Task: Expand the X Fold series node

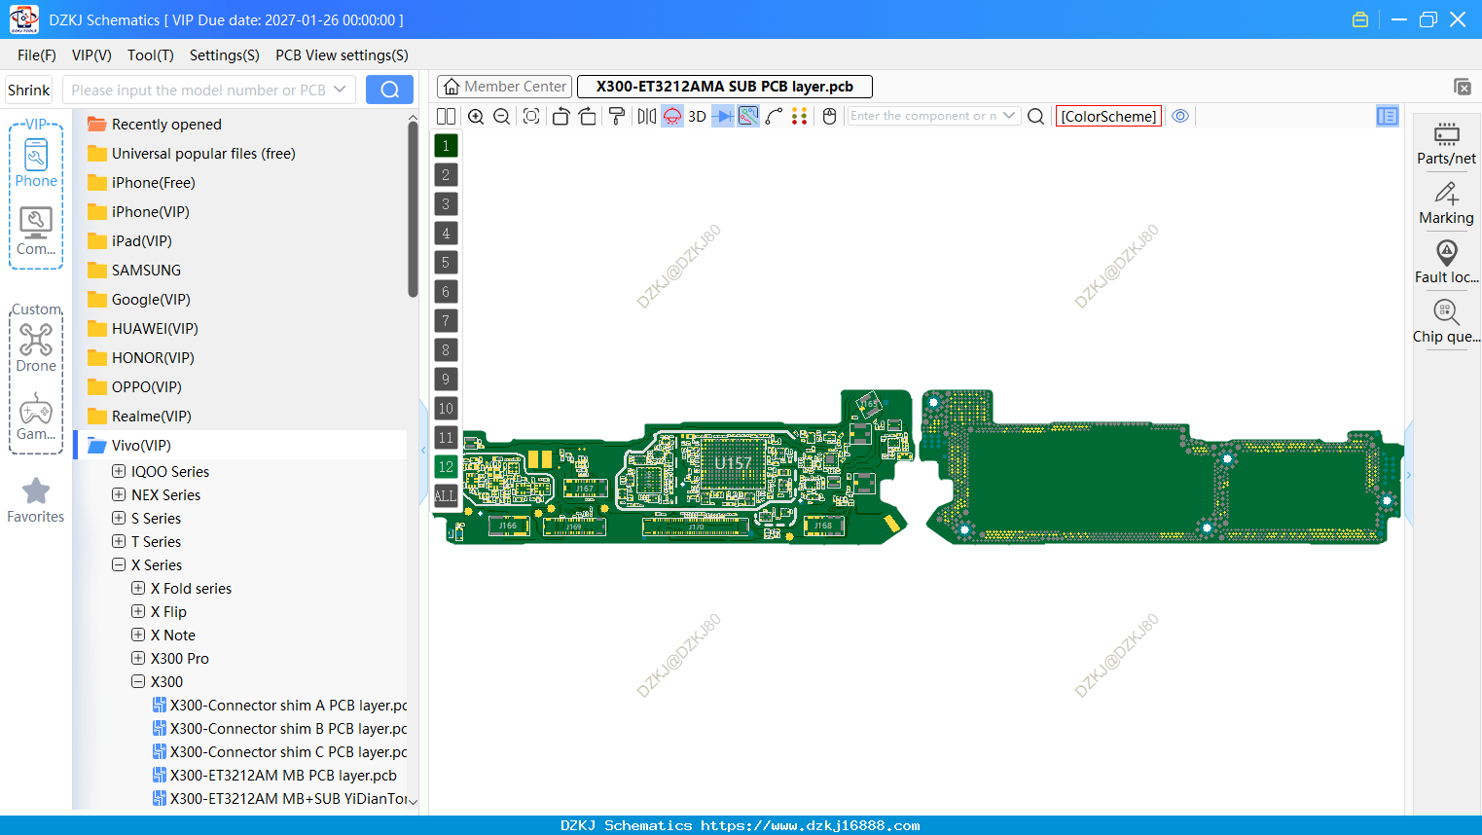Action: click(x=138, y=588)
